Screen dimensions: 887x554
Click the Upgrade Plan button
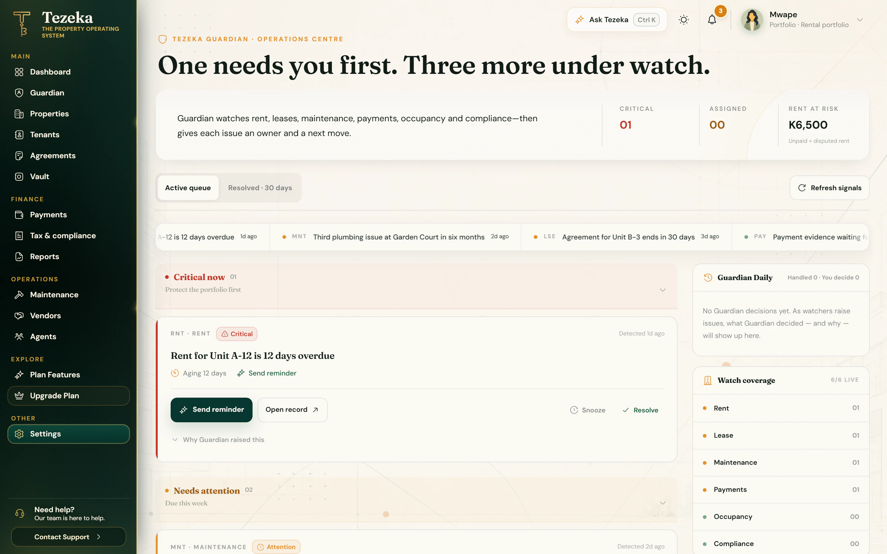coord(69,396)
